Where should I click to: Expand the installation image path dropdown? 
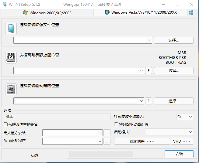[x=149, y=40]
